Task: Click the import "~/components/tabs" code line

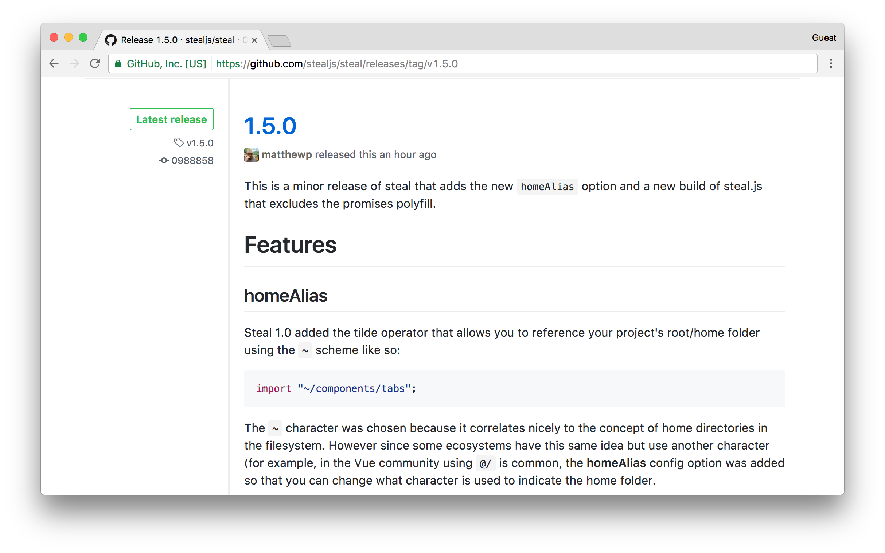Action: point(336,388)
